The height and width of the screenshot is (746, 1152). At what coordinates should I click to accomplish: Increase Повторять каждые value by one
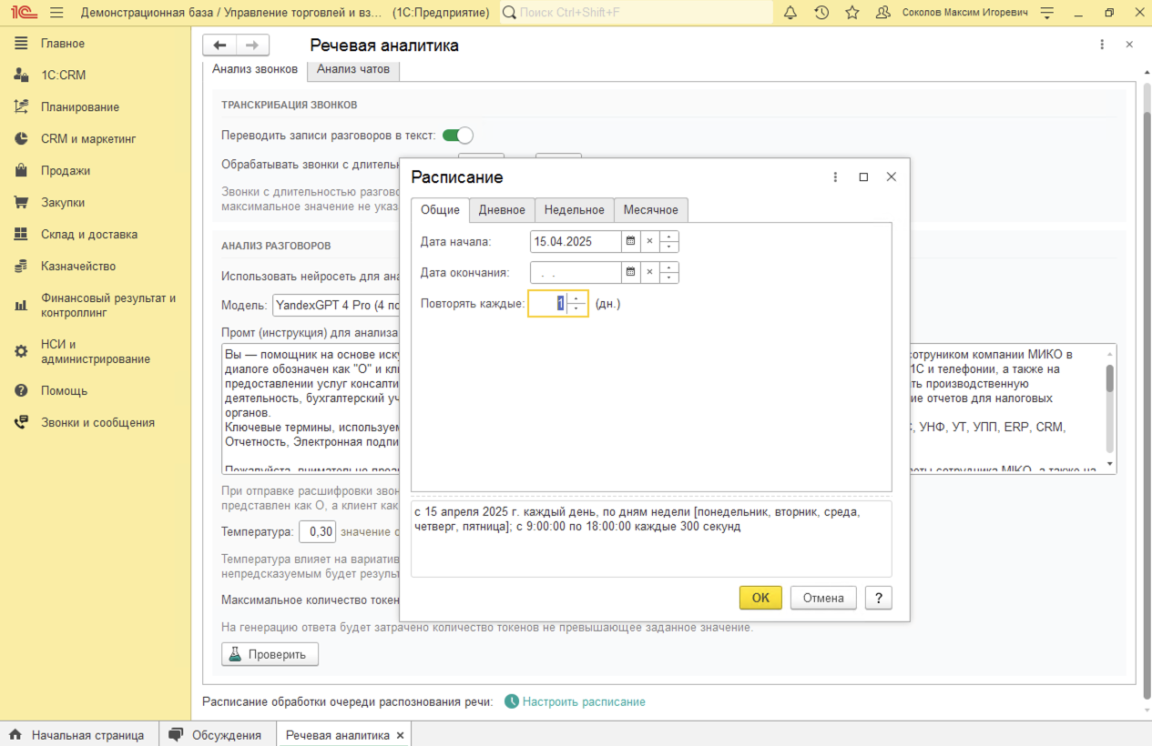click(576, 299)
